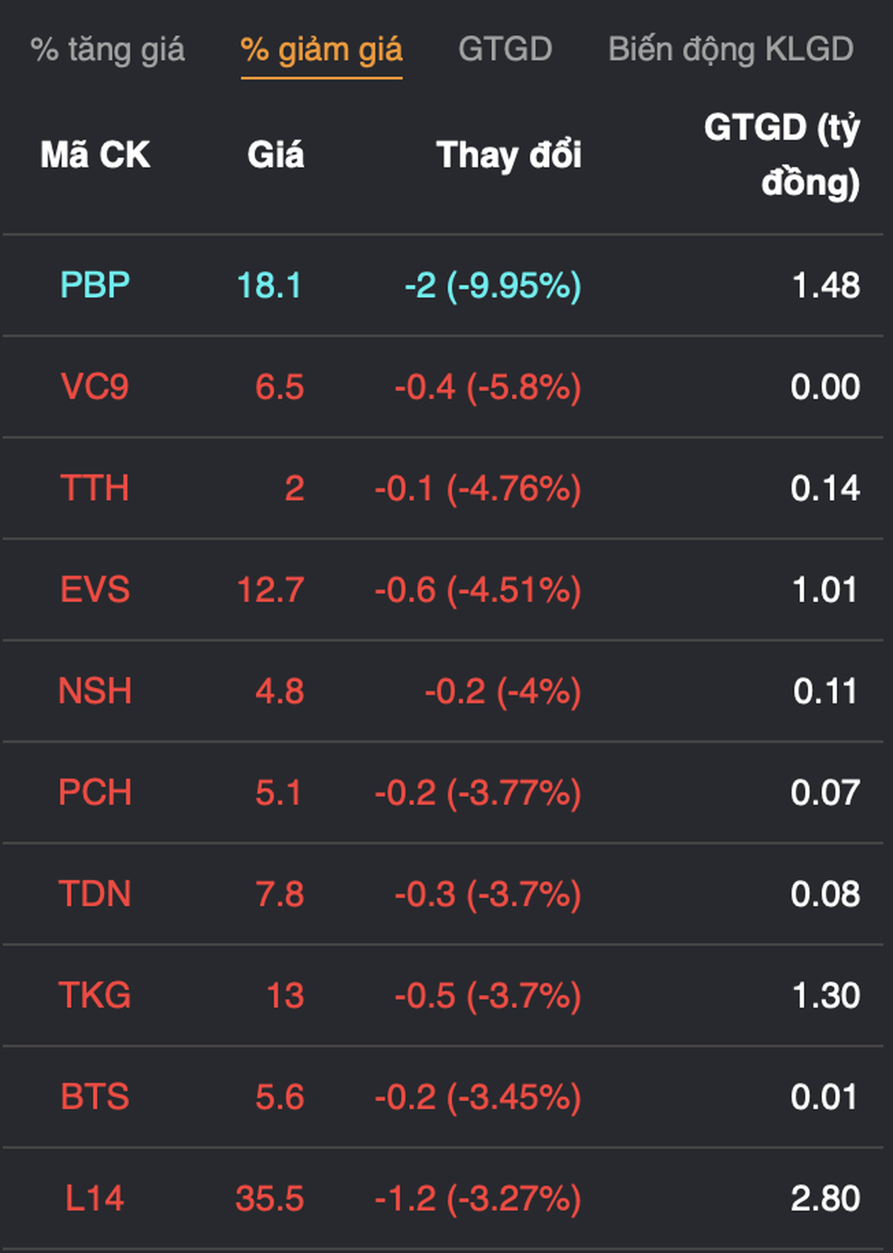The width and height of the screenshot is (893, 1253).
Task: Select the TDN stock symbol
Action: click(95, 895)
